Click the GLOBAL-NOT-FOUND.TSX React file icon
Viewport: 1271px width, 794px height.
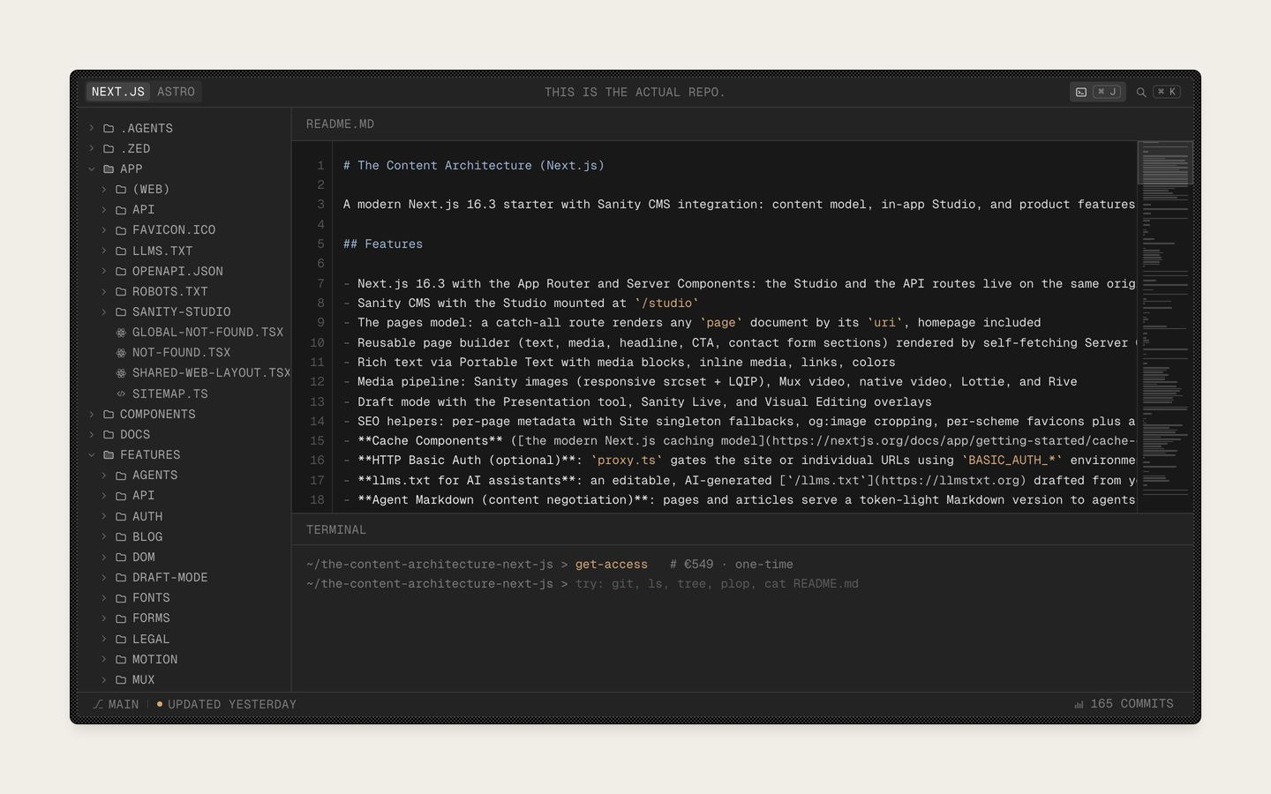(121, 332)
